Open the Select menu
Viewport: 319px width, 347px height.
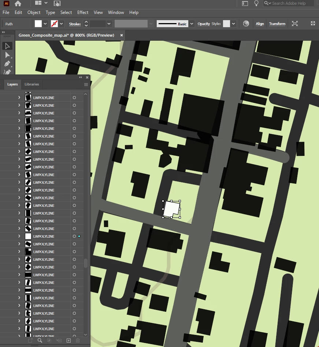point(66,12)
